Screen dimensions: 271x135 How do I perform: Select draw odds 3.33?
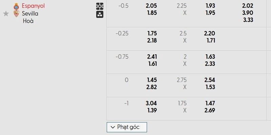point(248,20)
